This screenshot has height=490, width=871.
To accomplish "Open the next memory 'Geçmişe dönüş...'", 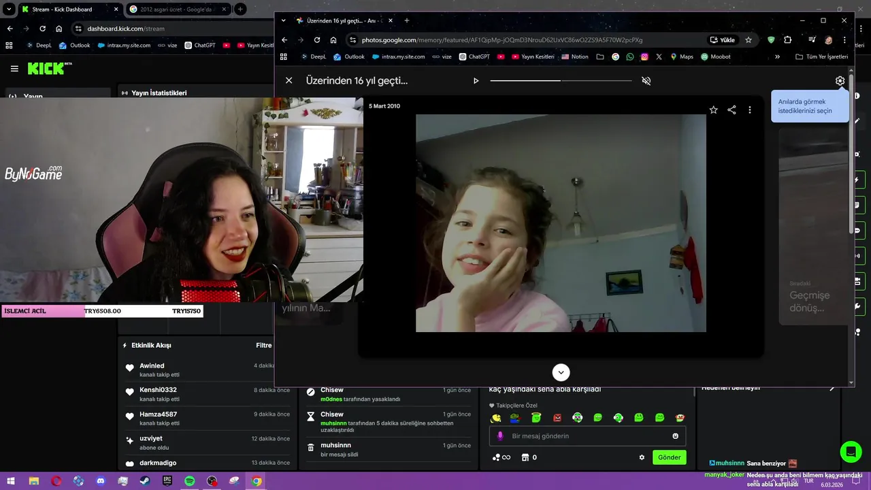I will [812, 226].
